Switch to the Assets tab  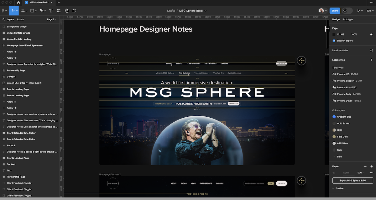pyautogui.click(x=20, y=19)
